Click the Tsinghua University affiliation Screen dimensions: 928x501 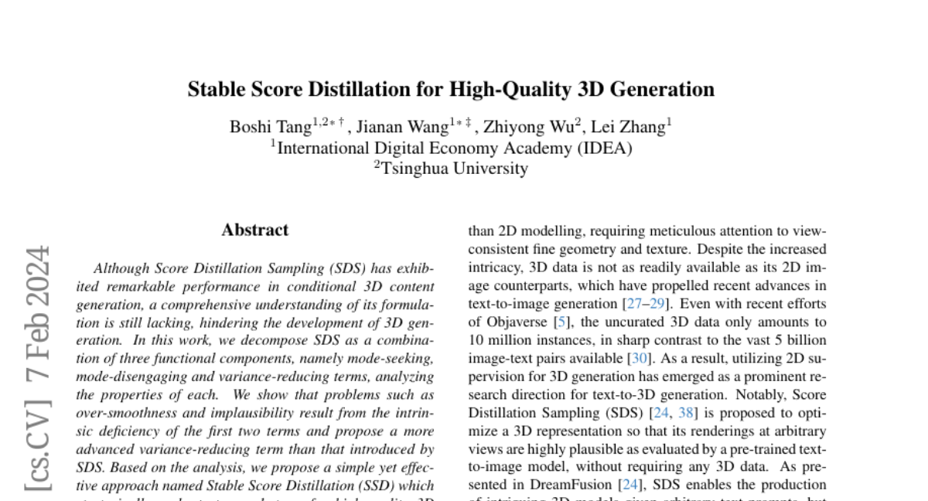coord(455,168)
